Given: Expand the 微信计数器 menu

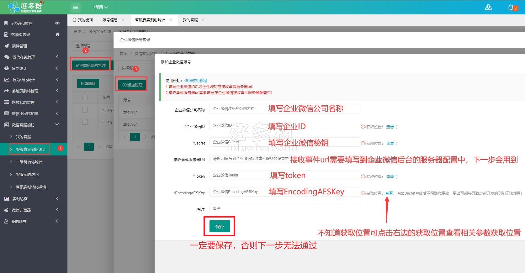Looking at the screenshot, I should [57, 210].
